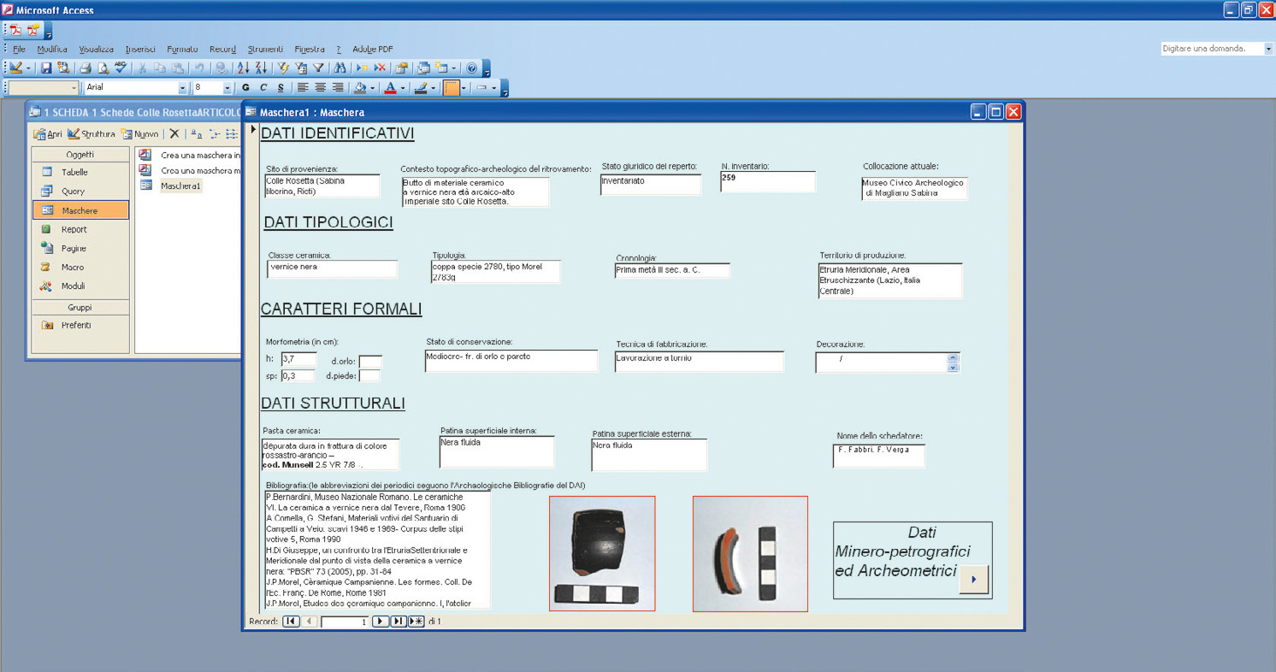
Task: Click the Filter by form icon
Action: click(x=301, y=68)
